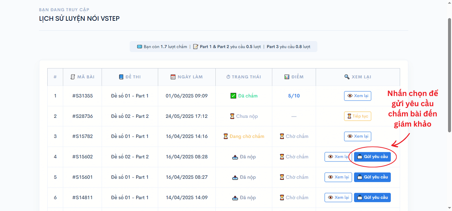Click the exam code #S14811
Image resolution: width=452 pixels, height=211 pixels.
tap(83, 198)
